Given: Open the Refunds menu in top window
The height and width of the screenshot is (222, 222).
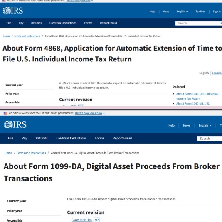Looking at the screenshot, I should pos(37,23).
